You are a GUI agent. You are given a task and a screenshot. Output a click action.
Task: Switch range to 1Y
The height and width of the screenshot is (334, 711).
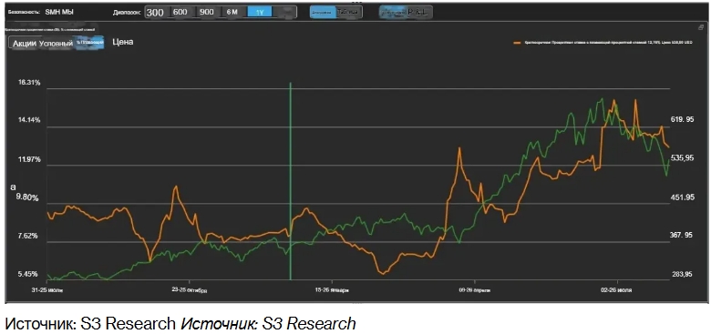pos(260,12)
